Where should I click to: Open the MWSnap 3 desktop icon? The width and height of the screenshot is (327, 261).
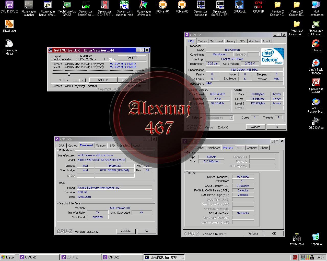(x=297, y=237)
